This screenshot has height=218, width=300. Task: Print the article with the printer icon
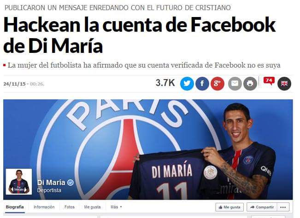[x=250, y=84]
